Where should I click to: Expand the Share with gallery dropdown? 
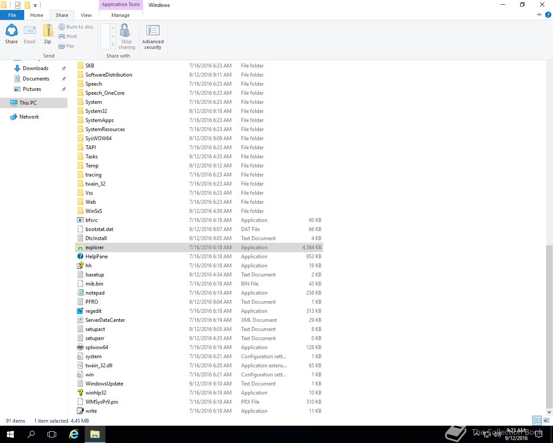pyautogui.click(x=113, y=45)
